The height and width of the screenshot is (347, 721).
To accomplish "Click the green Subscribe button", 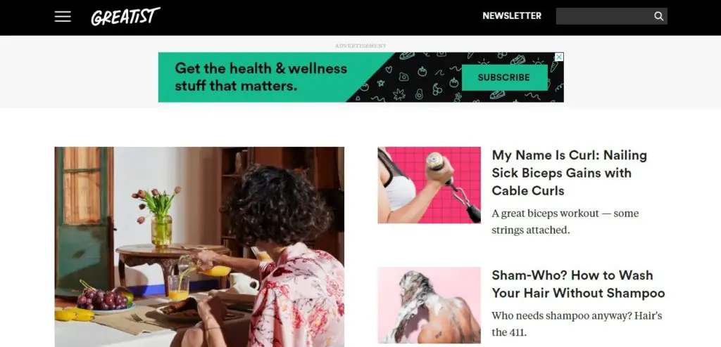I will tap(504, 77).
